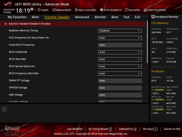Click the 167 pts cooler value
Viewport: 182px width, 137px height.
coord(170,81)
